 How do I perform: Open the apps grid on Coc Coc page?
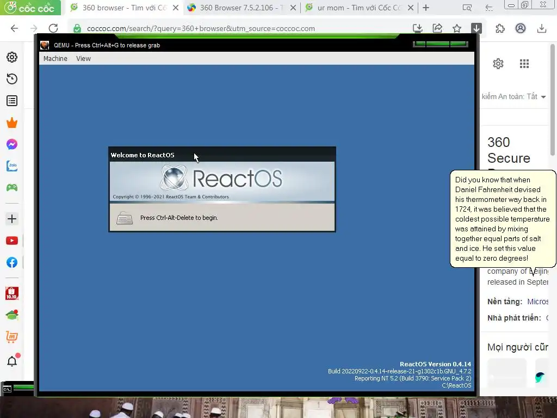point(524,64)
